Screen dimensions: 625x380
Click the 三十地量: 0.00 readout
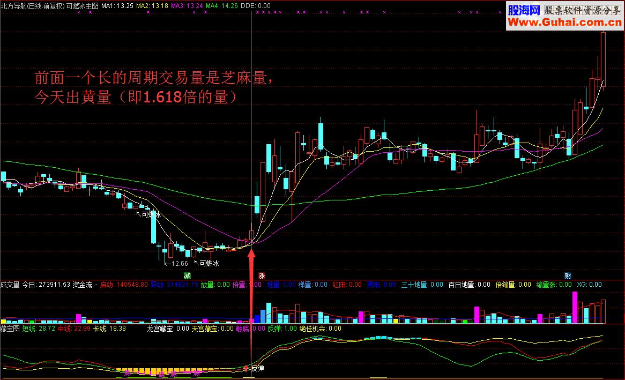pyautogui.click(x=422, y=285)
